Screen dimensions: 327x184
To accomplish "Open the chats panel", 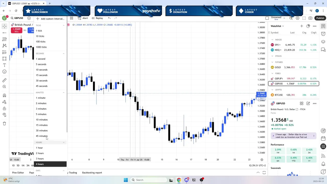I will tap(323, 50).
